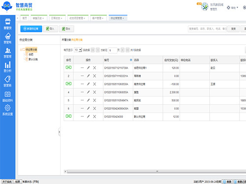Delete the supplier with 12.00 payable

94,116
